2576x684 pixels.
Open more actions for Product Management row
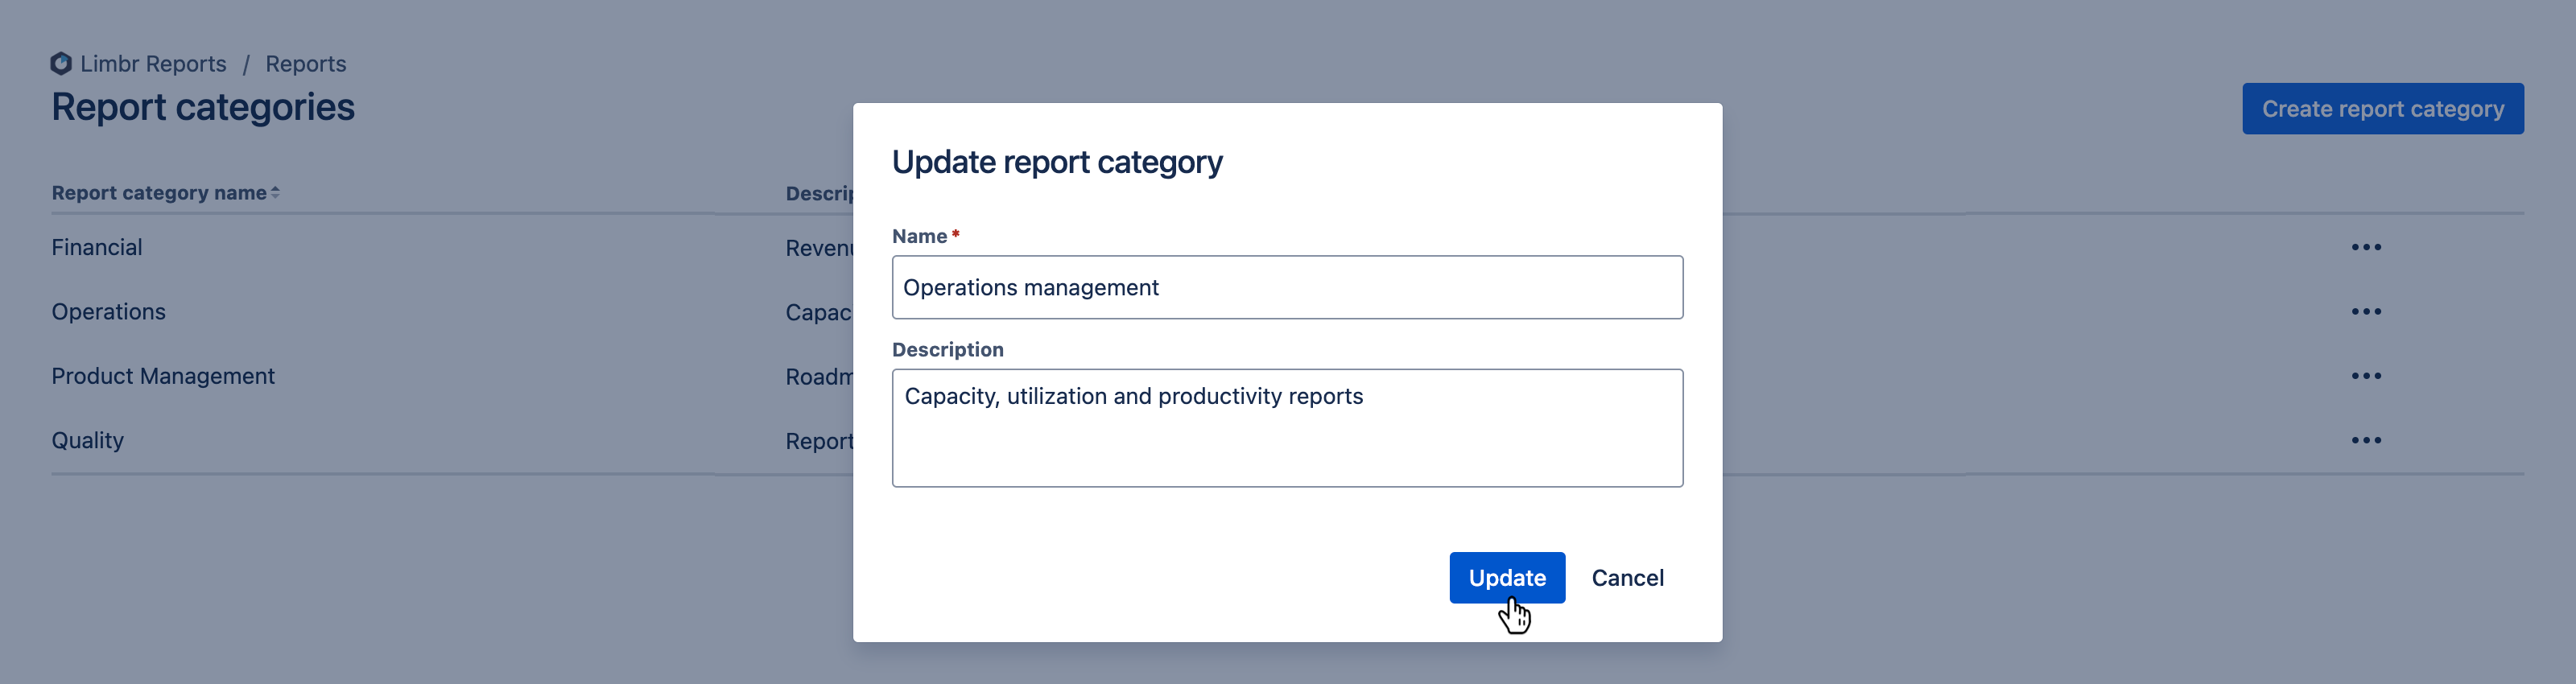(x=2365, y=376)
